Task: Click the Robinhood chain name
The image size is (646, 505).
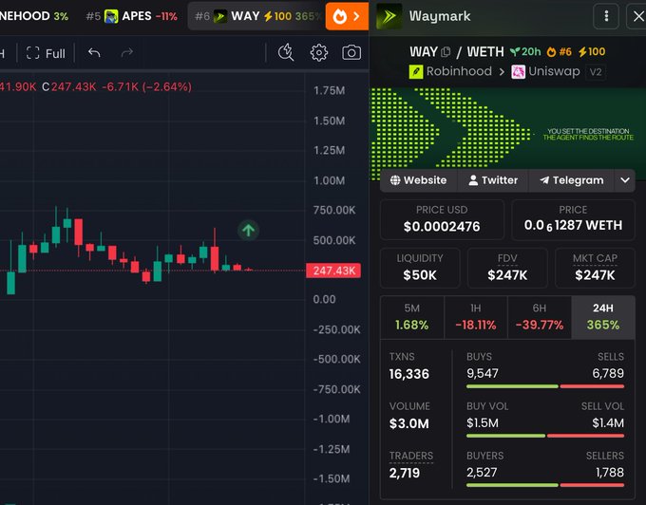Action: tap(459, 71)
